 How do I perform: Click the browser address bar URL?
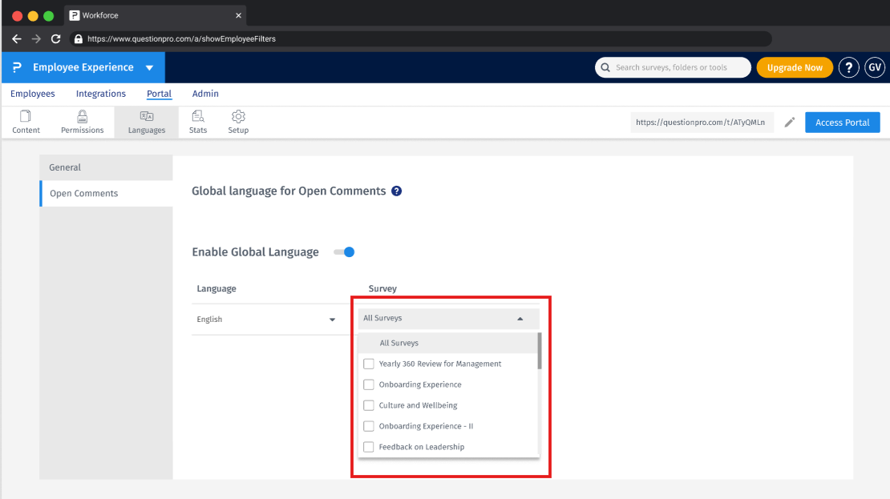(x=182, y=39)
